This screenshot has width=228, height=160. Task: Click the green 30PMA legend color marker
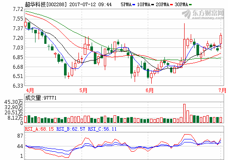(x=190, y=5)
